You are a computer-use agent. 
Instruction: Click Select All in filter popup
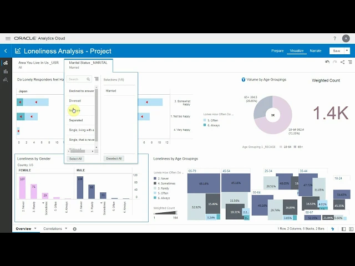[x=75, y=158]
